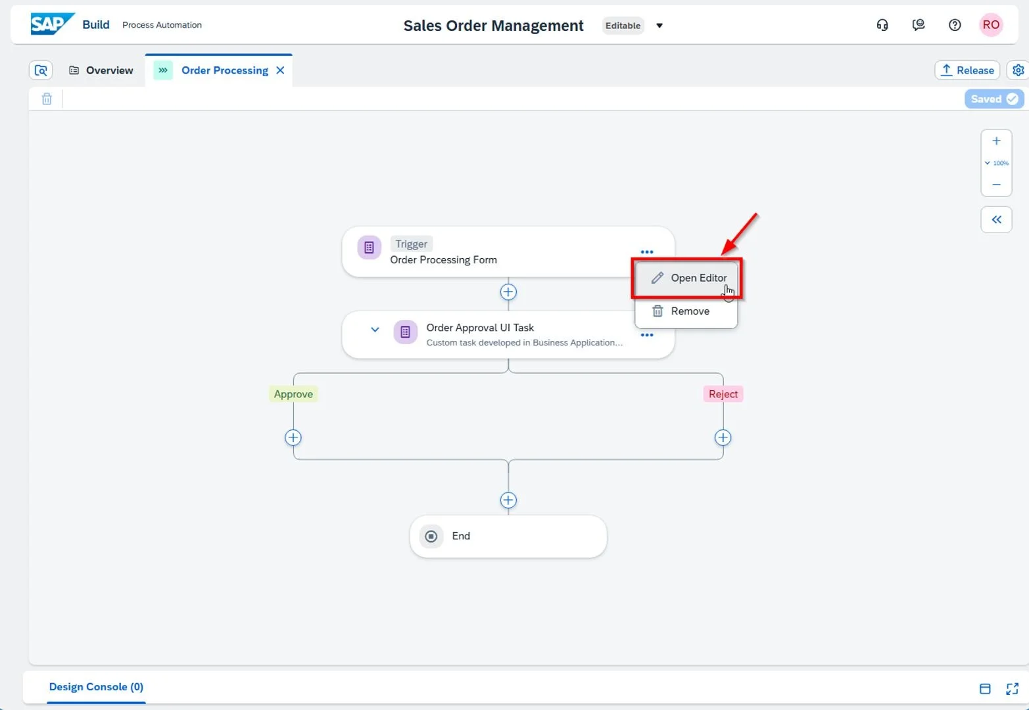1029x710 pixels.
Task: Click the Editable status badge
Action: pos(623,26)
